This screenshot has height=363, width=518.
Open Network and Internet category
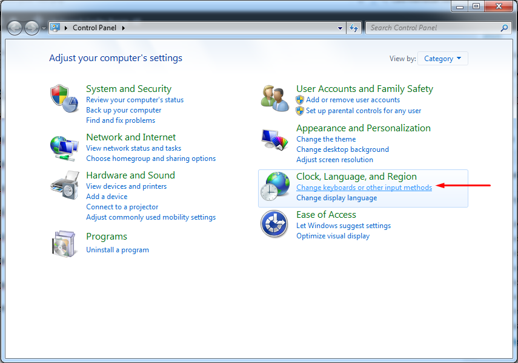pyautogui.click(x=131, y=137)
